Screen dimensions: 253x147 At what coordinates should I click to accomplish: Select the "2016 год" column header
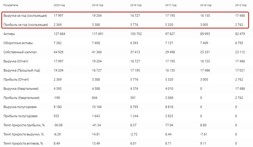tap(206, 5)
